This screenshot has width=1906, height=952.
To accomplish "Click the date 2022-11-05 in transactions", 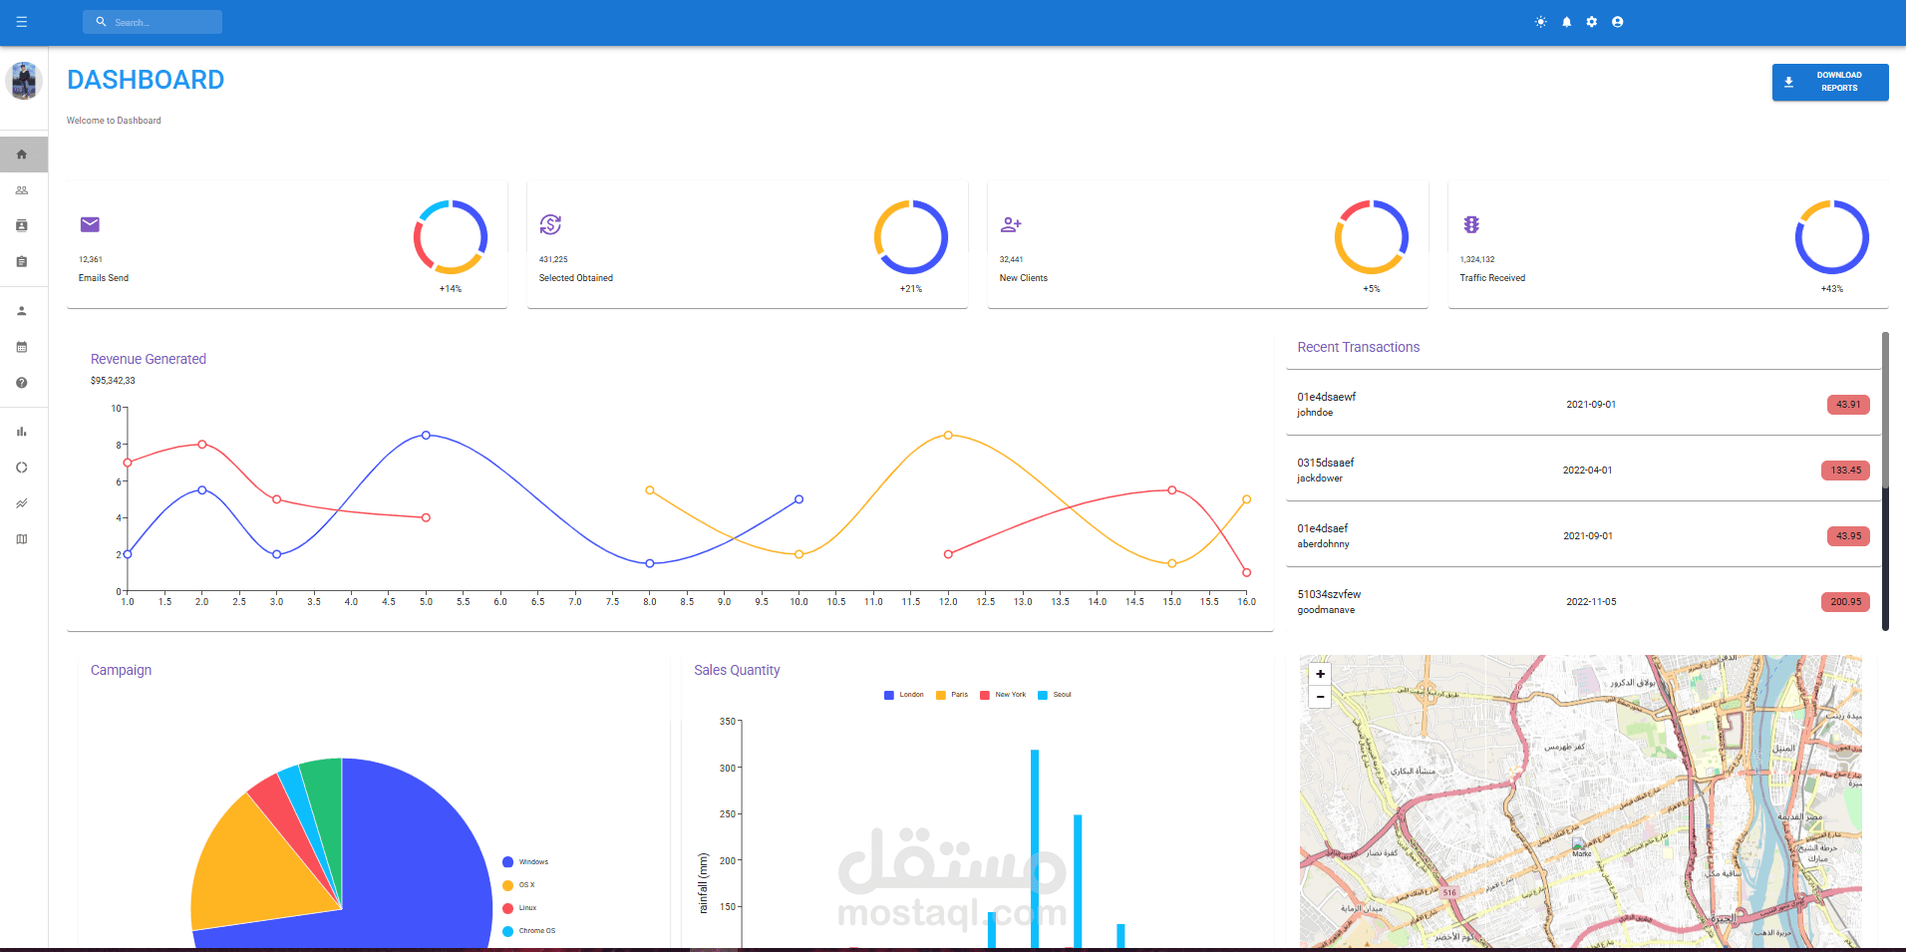I will pyautogui.click(x=1591, y=602).
